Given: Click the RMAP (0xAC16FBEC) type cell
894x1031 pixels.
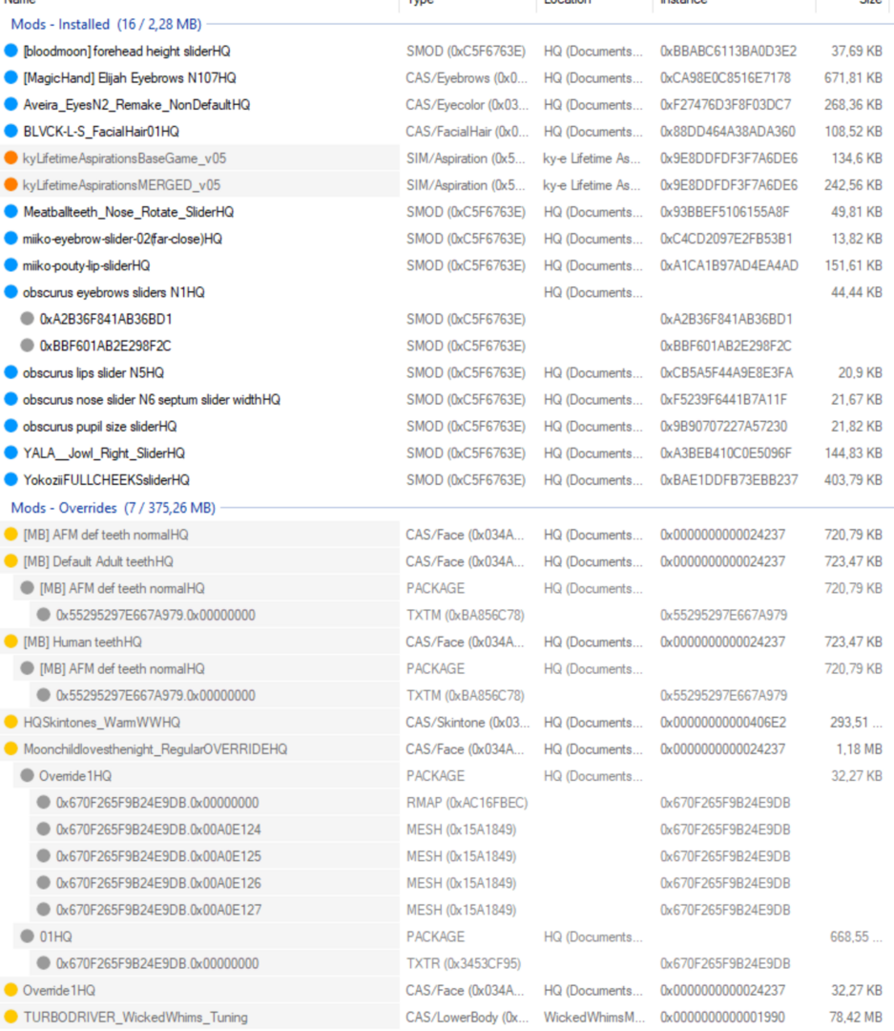Looking at the screenshot, I should [x=467, y=803].
